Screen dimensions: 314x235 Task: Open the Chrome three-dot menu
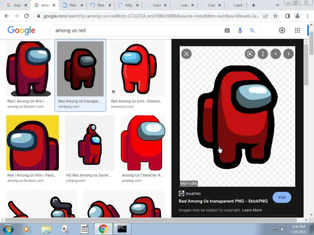coord(307,16)
